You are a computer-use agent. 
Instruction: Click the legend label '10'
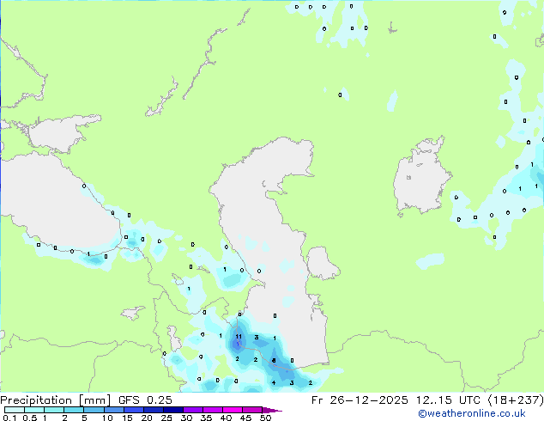point(107,418)
